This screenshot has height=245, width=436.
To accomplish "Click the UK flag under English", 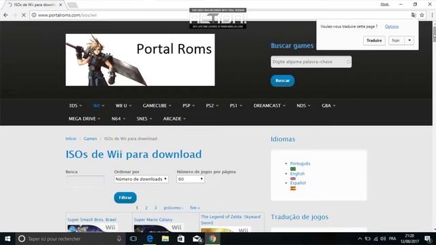I will (x=293, y=178).
